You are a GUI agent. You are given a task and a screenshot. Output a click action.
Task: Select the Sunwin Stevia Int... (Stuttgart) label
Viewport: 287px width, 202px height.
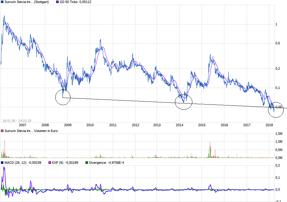point(27,2)
